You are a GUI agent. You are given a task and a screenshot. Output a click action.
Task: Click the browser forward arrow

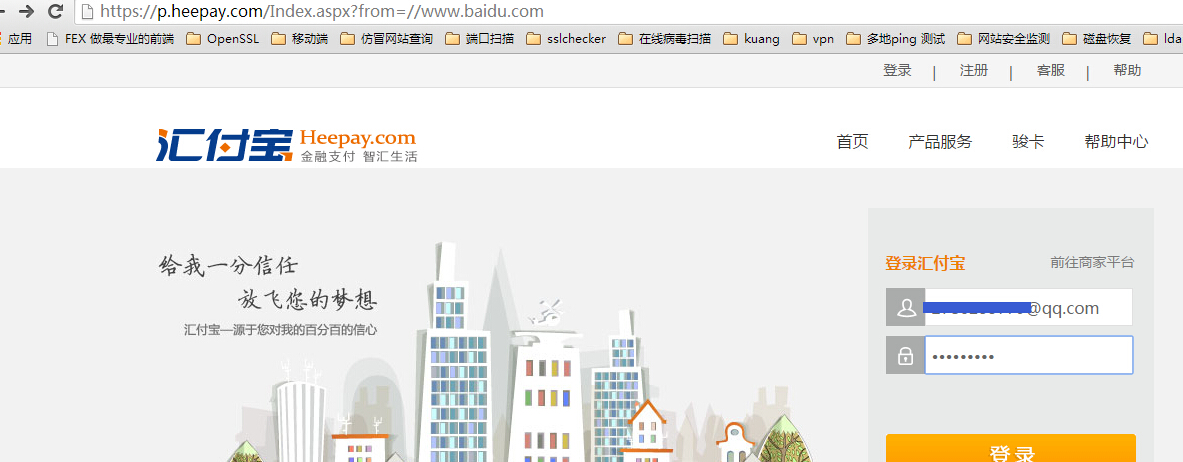26,11
